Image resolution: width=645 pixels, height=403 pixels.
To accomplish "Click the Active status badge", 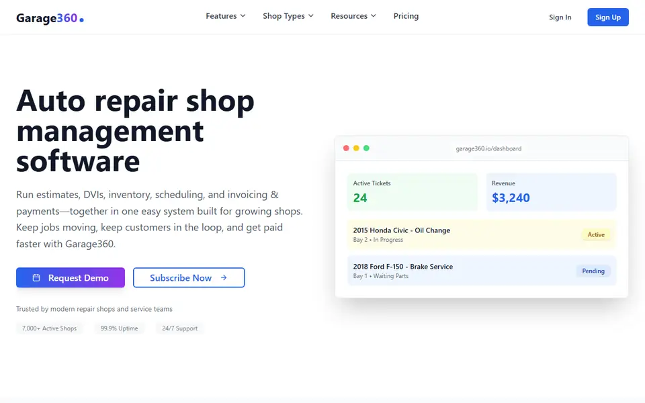I will (596, 234).
